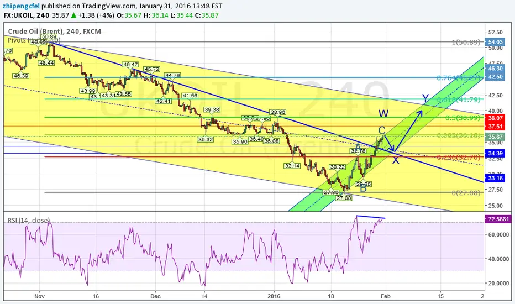515x304 pixels.
Task: Click the 32.78 pivot high label
Action: click(x=358, y=151)
